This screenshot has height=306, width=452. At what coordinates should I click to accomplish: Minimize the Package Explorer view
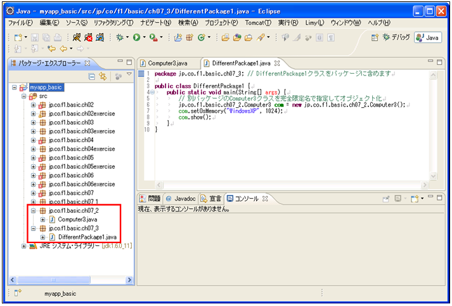(120, 62)
